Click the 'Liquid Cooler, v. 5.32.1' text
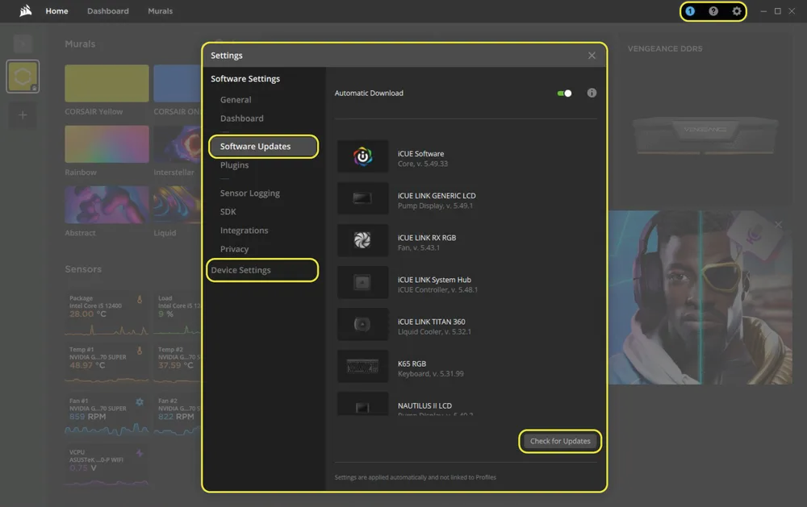 pos(434,331)
